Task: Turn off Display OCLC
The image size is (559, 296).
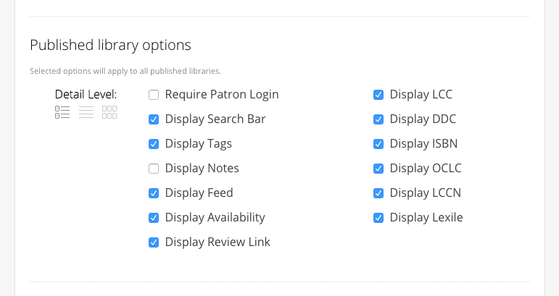Action: pos(378,169)
